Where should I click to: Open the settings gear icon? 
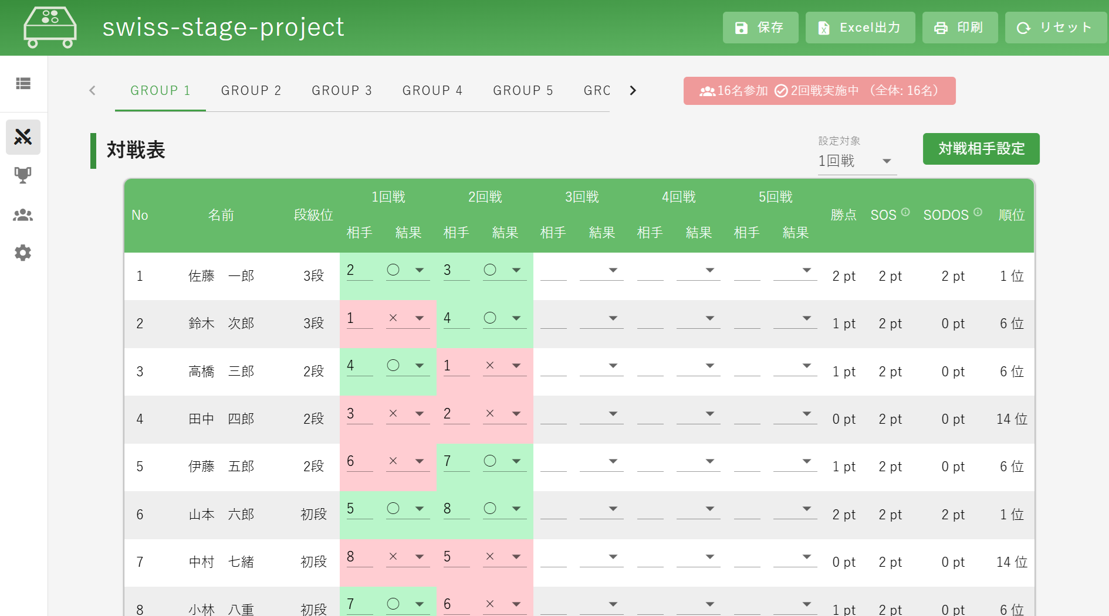pos(23,253)
